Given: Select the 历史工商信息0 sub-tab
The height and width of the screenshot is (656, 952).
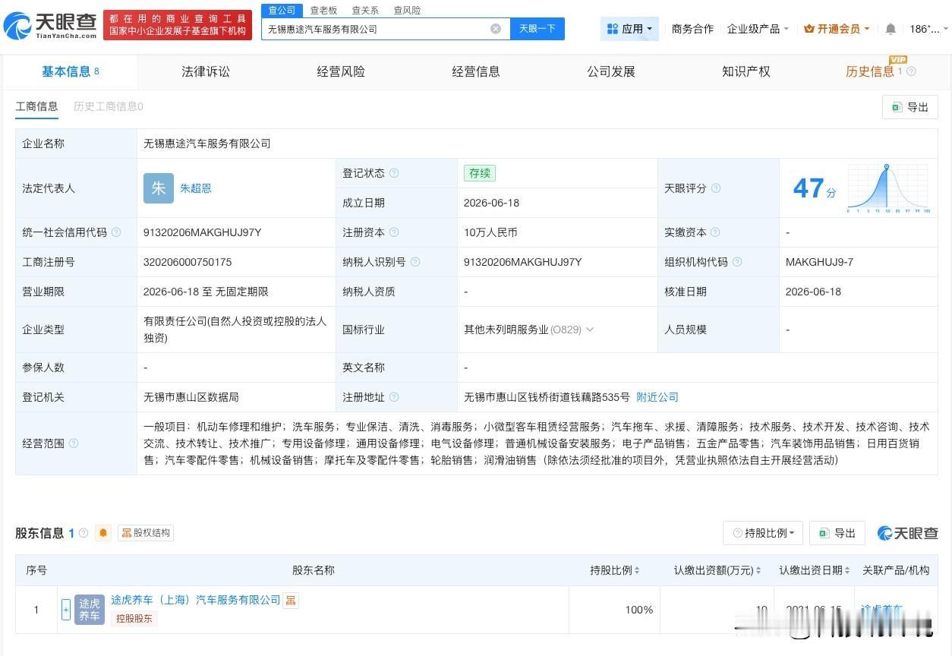Looking at the screenshot, I should [109, 106].
